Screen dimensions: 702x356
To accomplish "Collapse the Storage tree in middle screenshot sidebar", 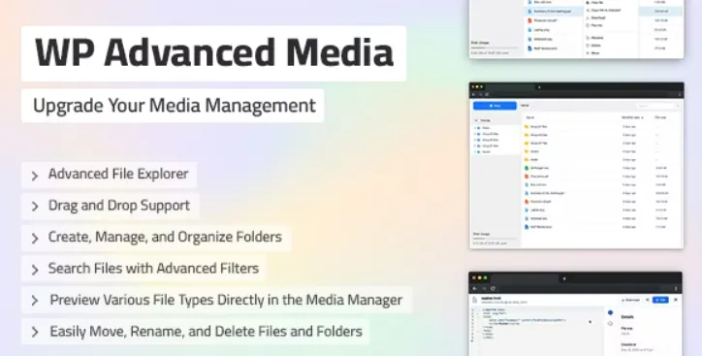I will [476, 120].
